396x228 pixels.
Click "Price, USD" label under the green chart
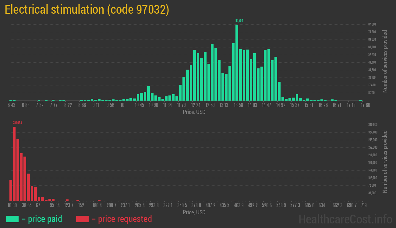pos(194,112)
